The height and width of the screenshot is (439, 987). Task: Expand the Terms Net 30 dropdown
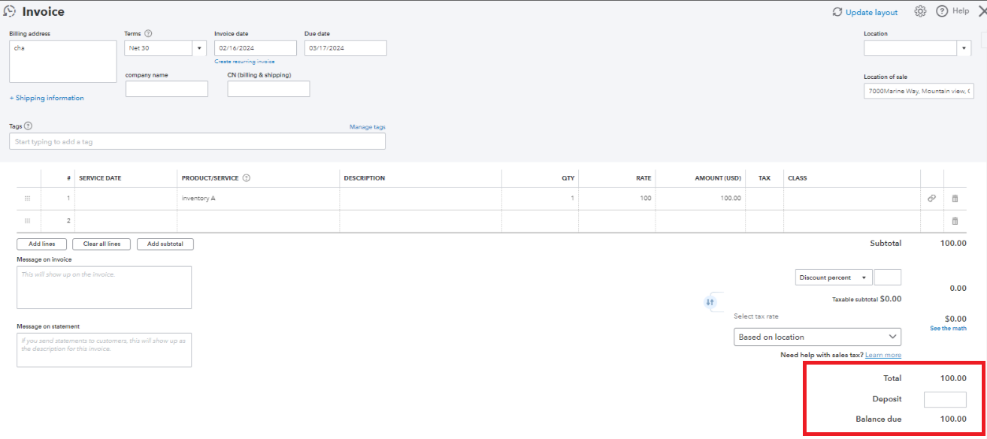point(200,48)
